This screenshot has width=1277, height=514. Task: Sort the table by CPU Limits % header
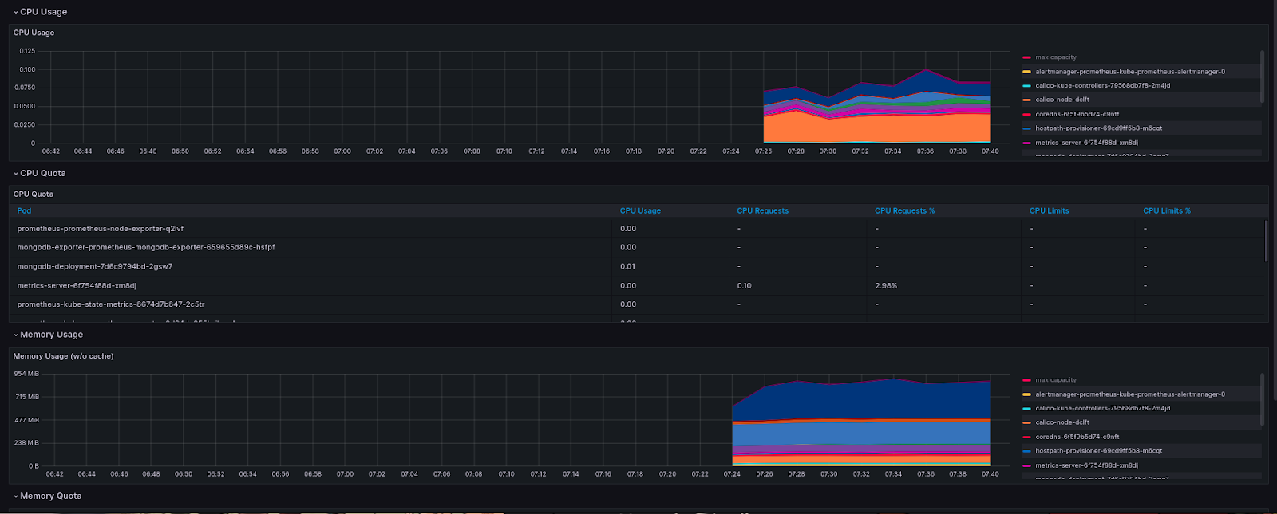point(1166,210)
